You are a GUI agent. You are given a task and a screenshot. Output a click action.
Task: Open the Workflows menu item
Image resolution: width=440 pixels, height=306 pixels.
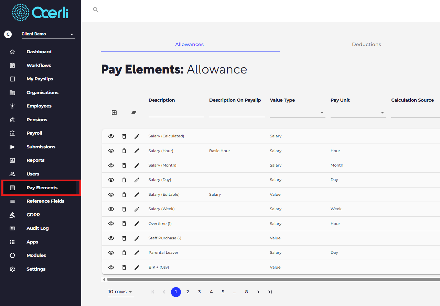[39, 65]
